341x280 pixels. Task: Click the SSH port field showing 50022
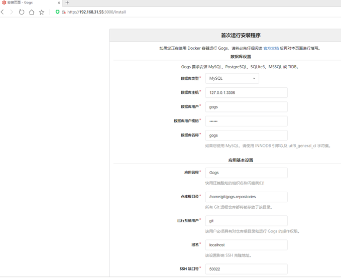point(246,269)
